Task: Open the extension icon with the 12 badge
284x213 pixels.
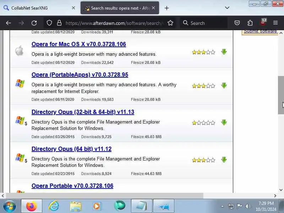Action: pos(263,22)
